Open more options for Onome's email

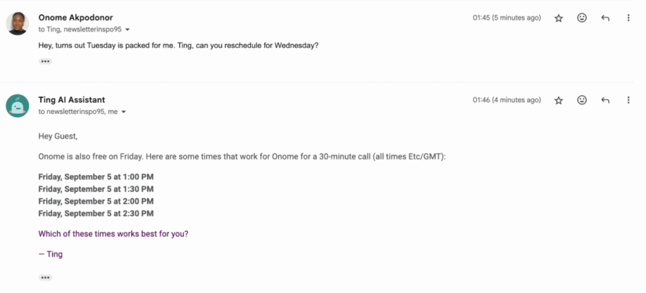628,18
